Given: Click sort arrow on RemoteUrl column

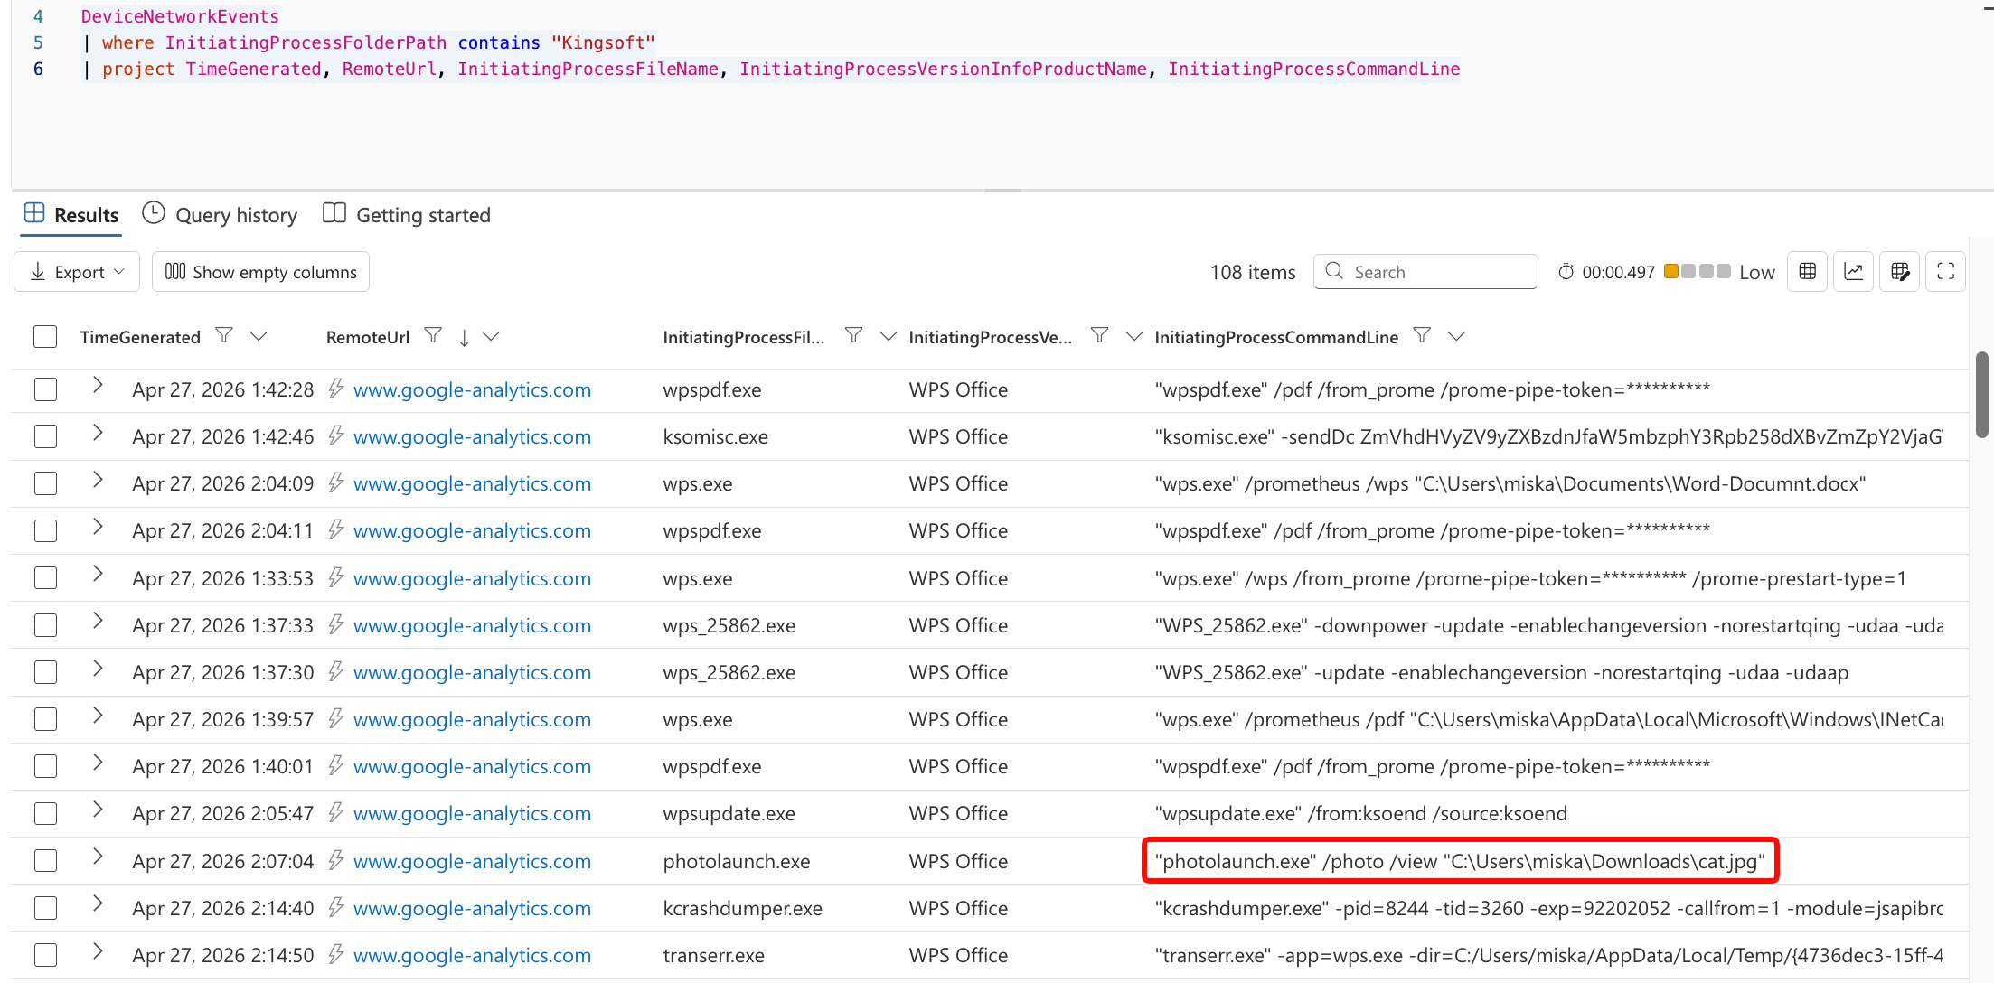Looking at the screenshot, I should 464,337.
